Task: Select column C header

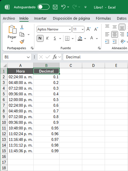Action: coord(71,65)
